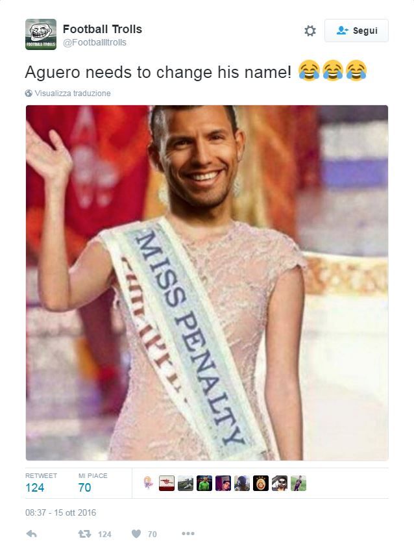The height and width of the screenshot is (554, 414).
Task: Click the Arsenal cannon avatar
Action: [167, 483]
